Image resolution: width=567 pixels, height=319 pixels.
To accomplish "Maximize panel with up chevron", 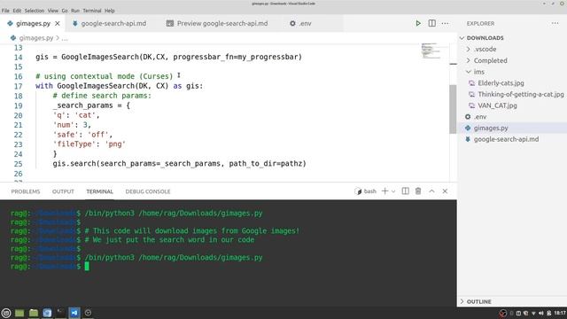I will point(431,191).
